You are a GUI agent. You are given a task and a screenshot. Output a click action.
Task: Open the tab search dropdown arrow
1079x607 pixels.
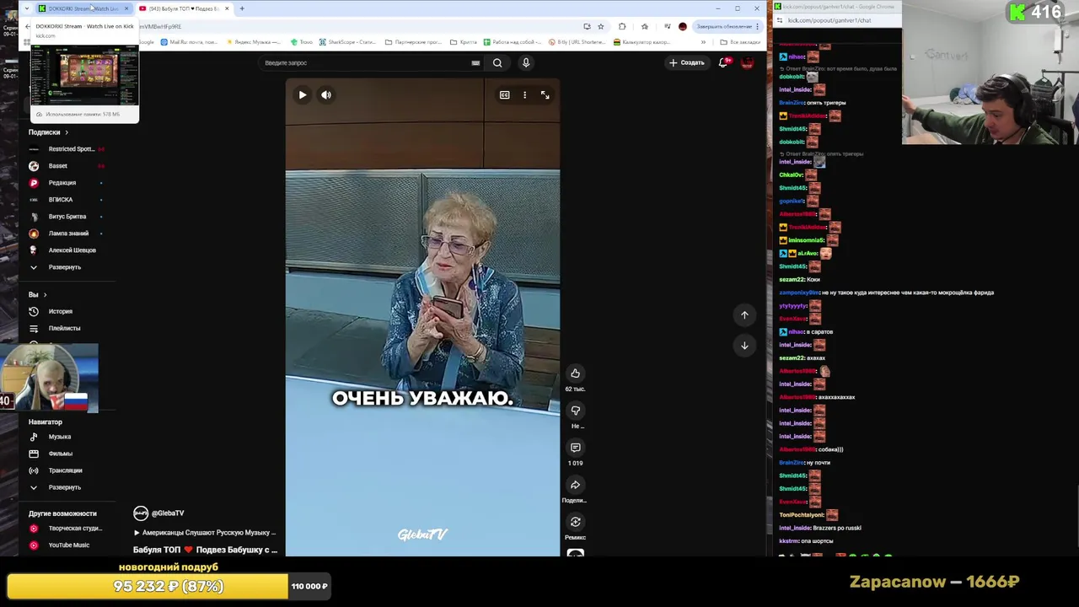[27, 8]
